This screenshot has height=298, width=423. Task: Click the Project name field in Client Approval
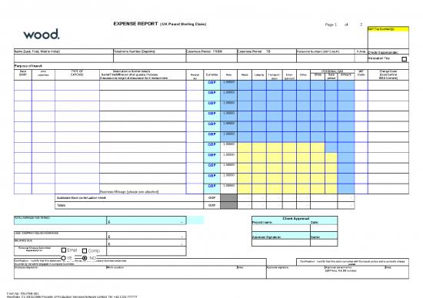[x=281, y=228]
